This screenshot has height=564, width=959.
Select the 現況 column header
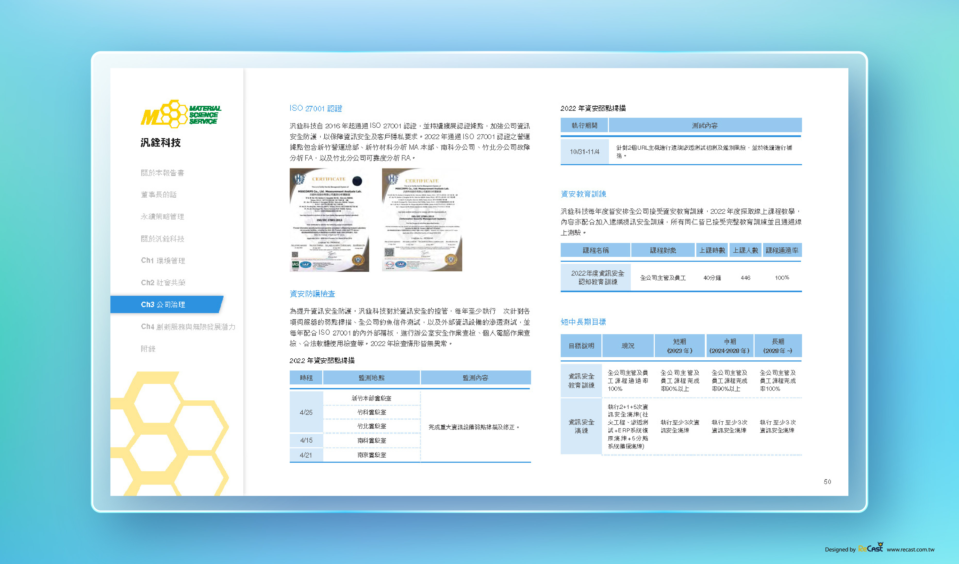coord(628,346)
